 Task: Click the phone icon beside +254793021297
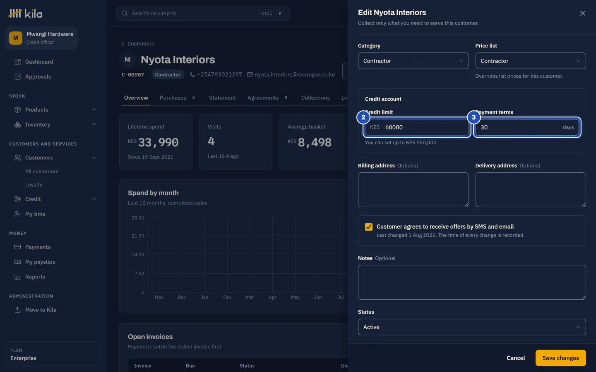point(192,74)
